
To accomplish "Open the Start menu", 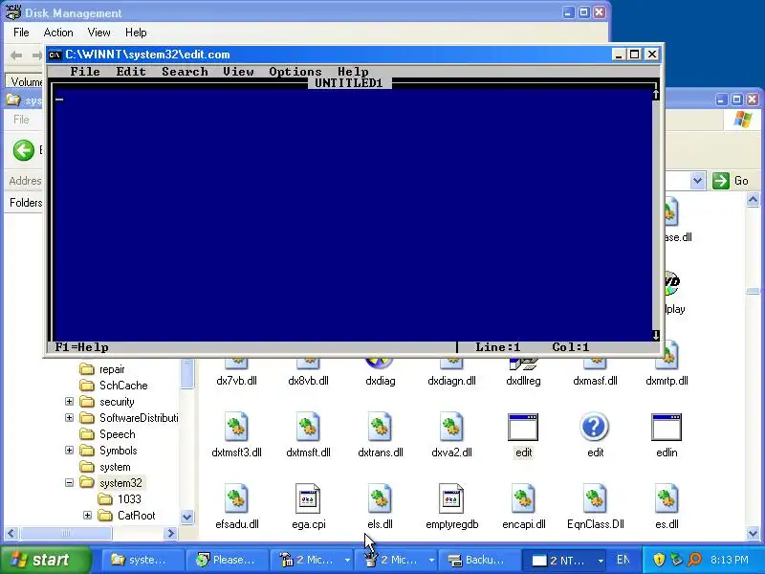I will (46, 560).
